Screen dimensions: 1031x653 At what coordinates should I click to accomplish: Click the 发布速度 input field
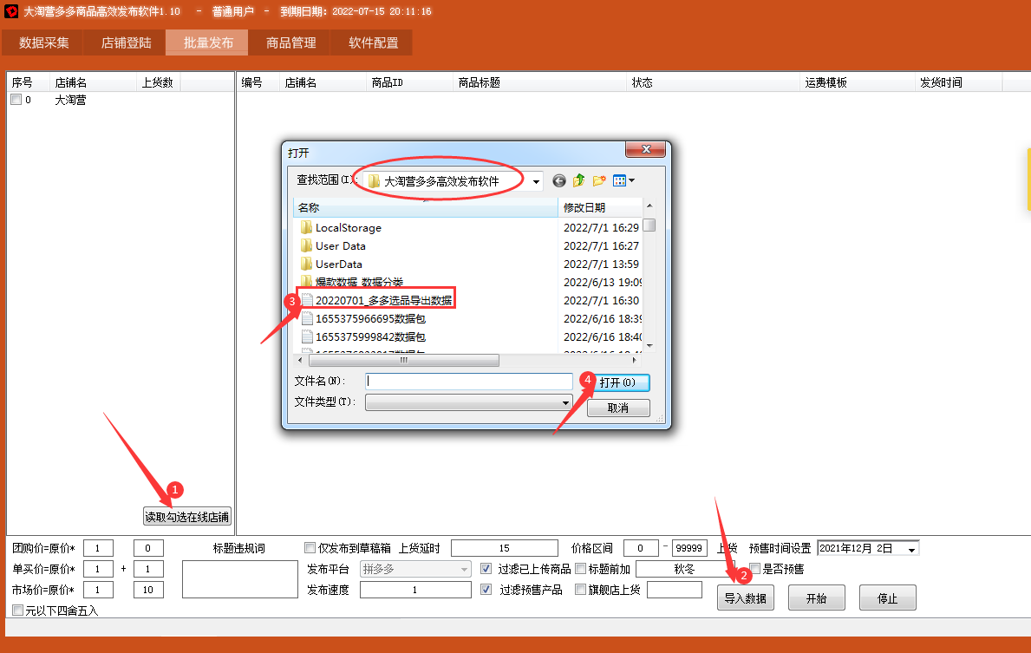[415, 590]
